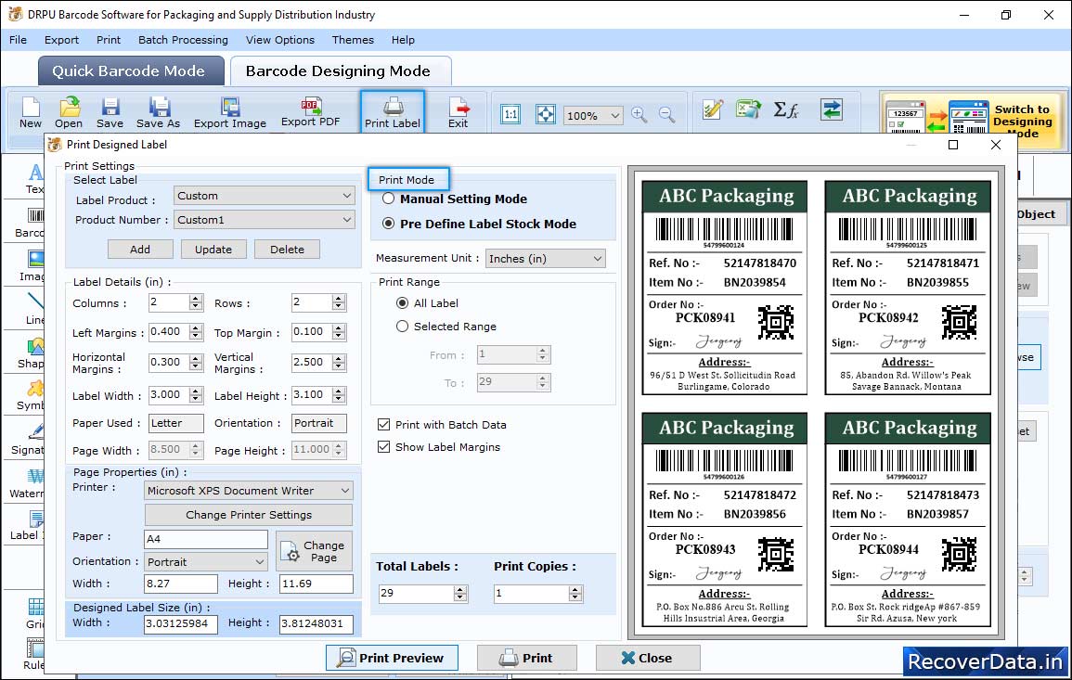Click Change Printer Settings button
1072x680 pixels.
[x=249, y=515]
